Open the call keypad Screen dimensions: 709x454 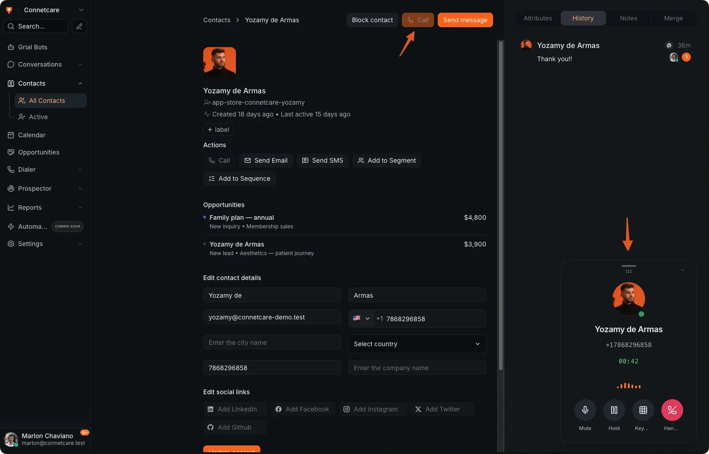(x=643, y=410)
